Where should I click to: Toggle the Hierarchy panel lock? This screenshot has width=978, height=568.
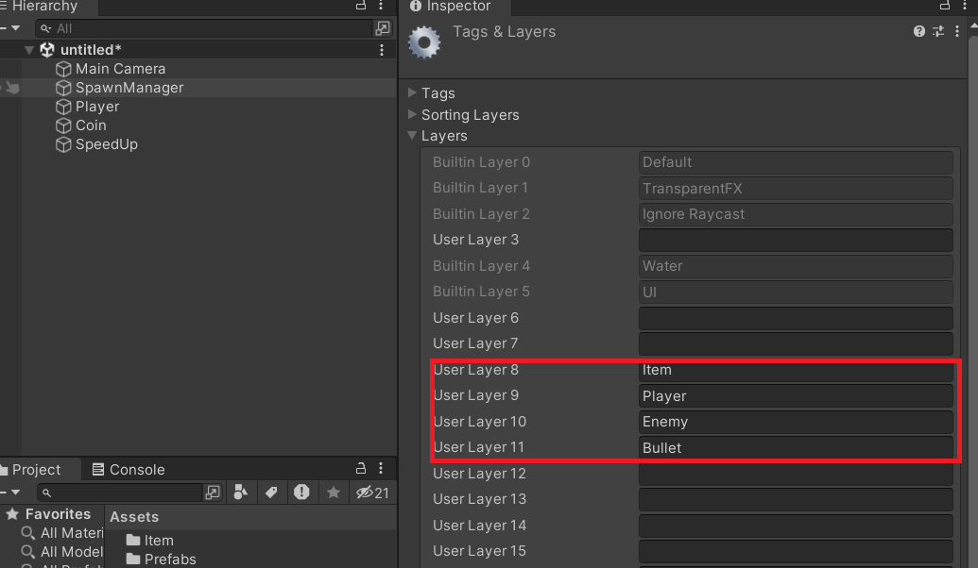click(361, 6)
